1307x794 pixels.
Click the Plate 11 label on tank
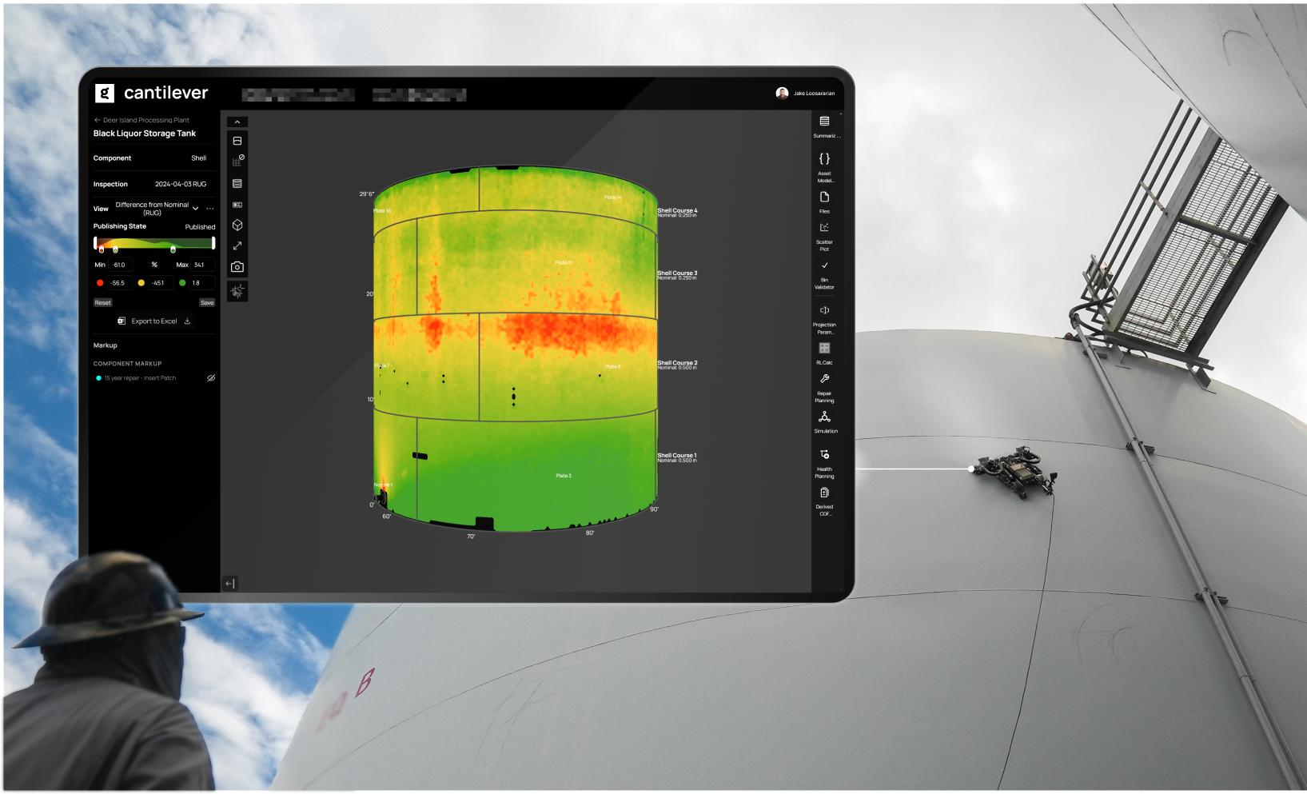[x=564, y=262]
